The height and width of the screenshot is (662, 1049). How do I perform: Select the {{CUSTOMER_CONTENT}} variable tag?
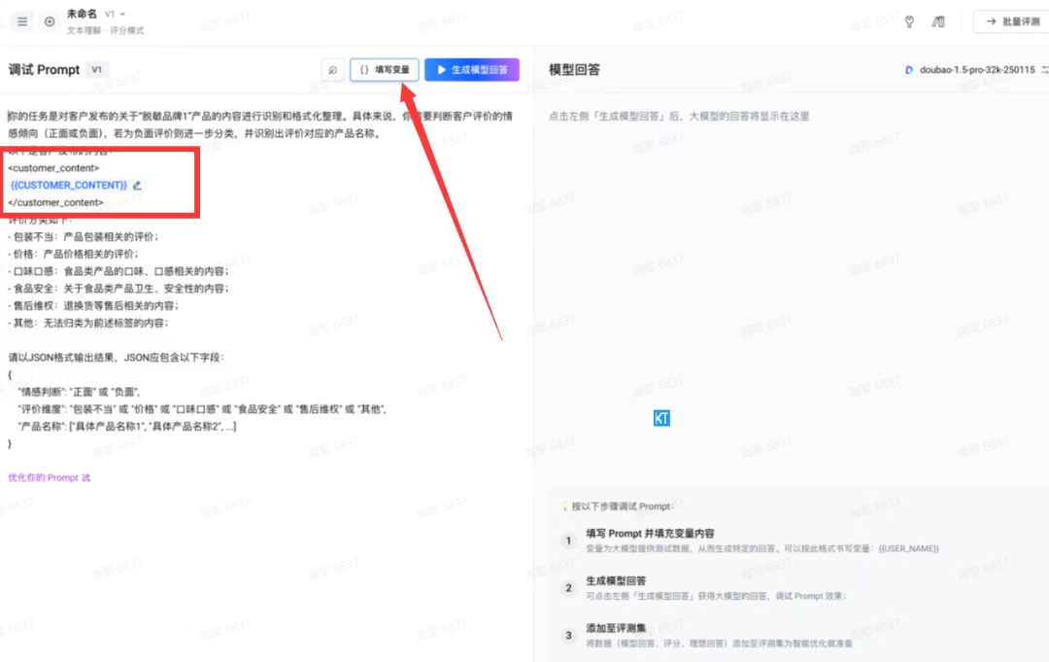[x=69, y=185]
